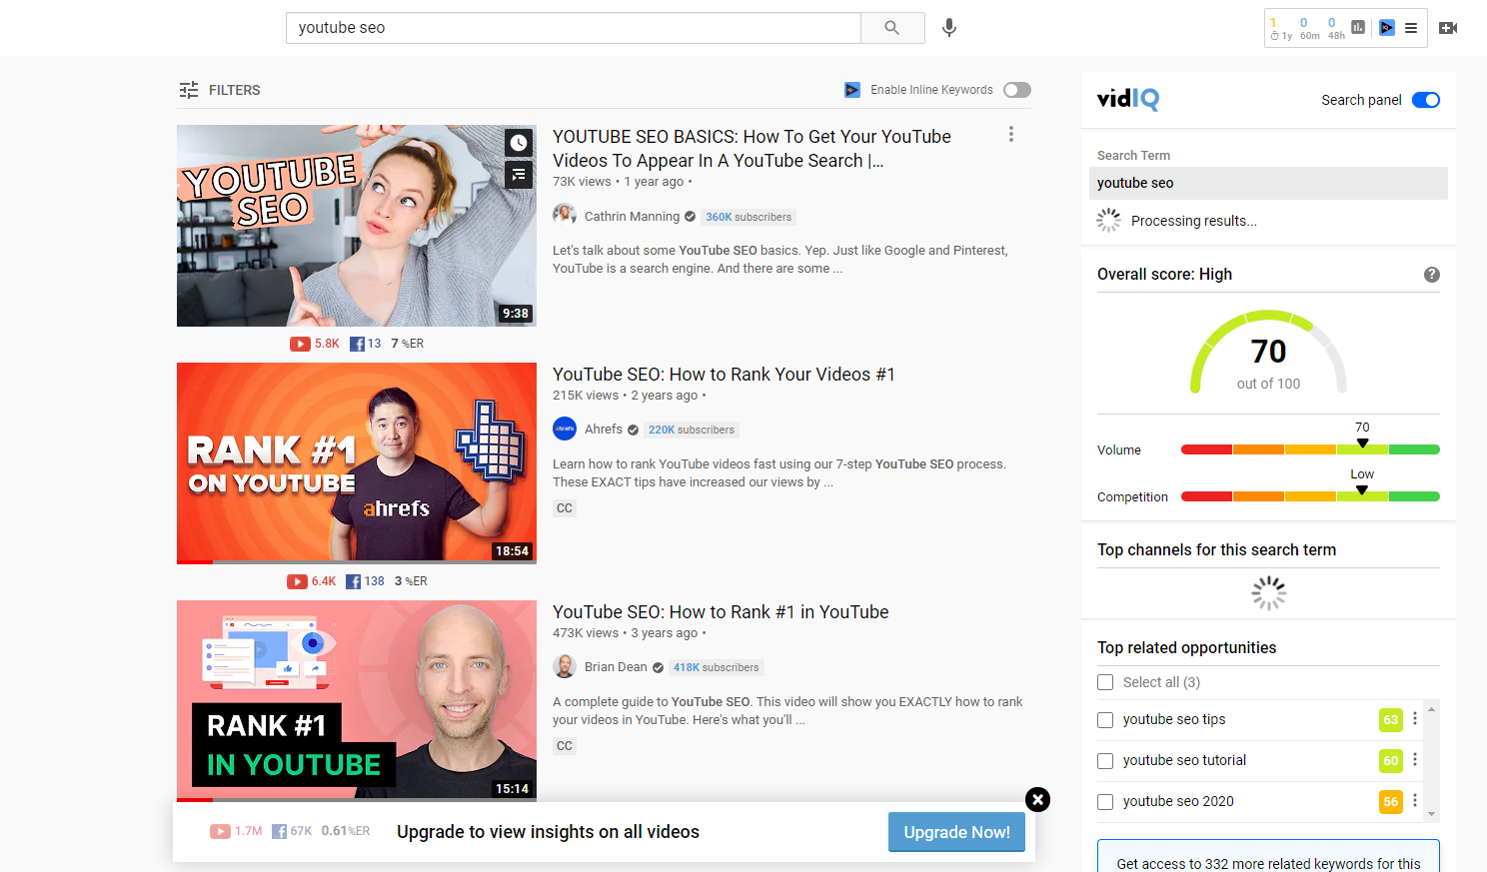The width and height of the screenshot is (1487, 872).
Task: Click the search magnifier button
Action: (892, 28)
